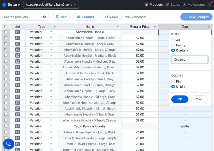Click filter icon in Regular Price header
214x151 pixels.
click(155, 27)
